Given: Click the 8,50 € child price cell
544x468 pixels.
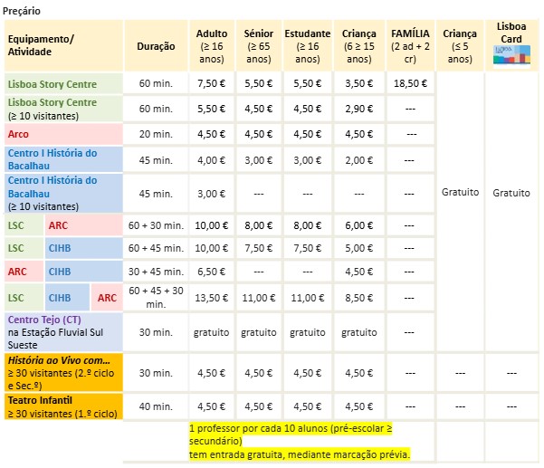Looking at the screenshot, I should (x=358, y=296).
